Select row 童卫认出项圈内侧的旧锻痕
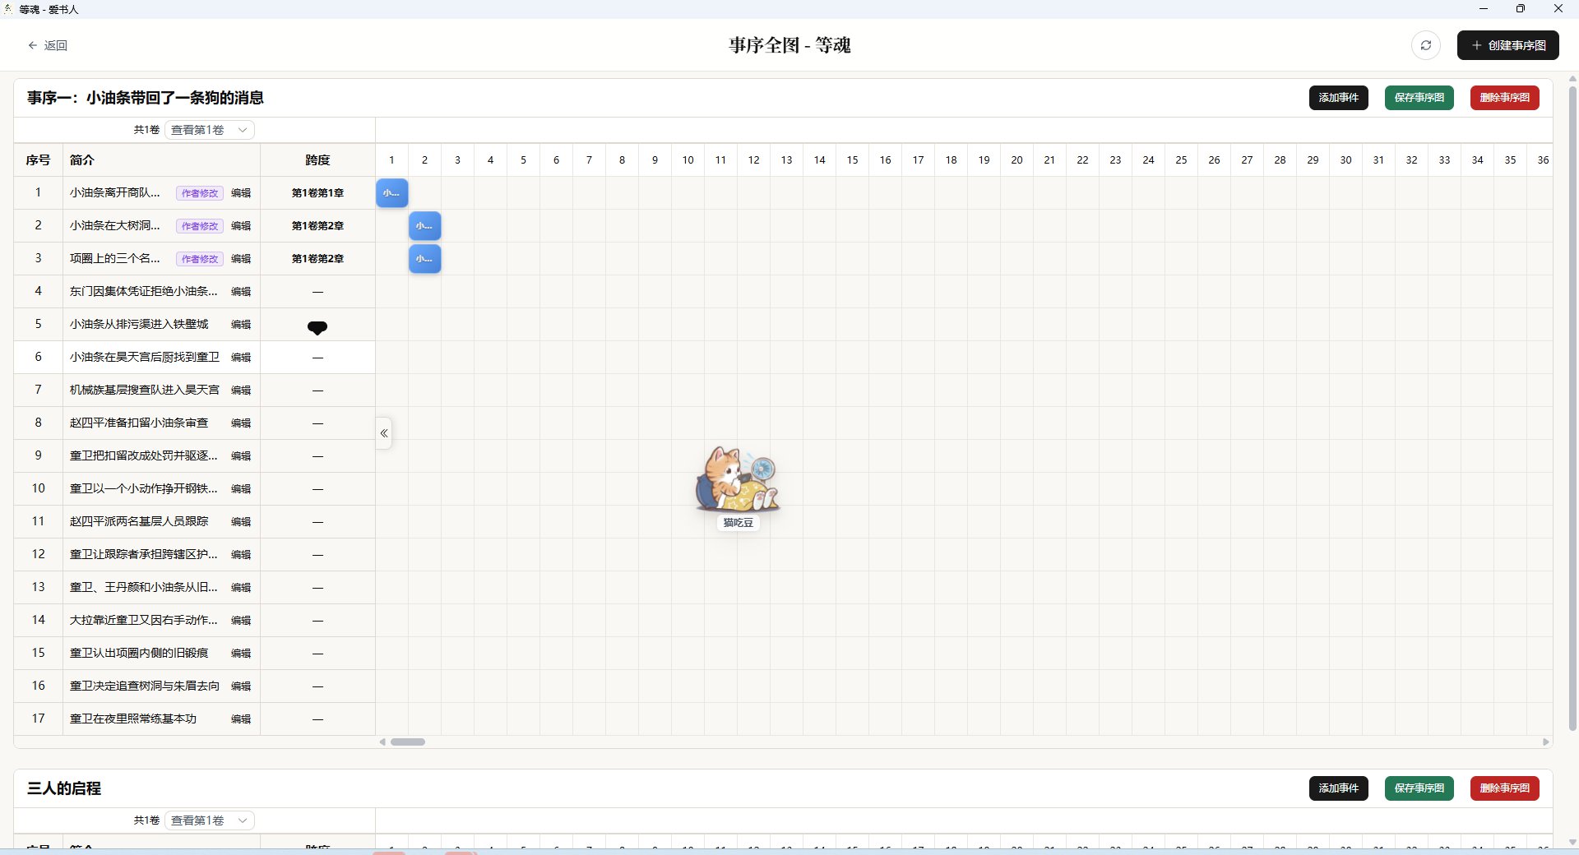The image size is (1579, 855). coord(195,654)
